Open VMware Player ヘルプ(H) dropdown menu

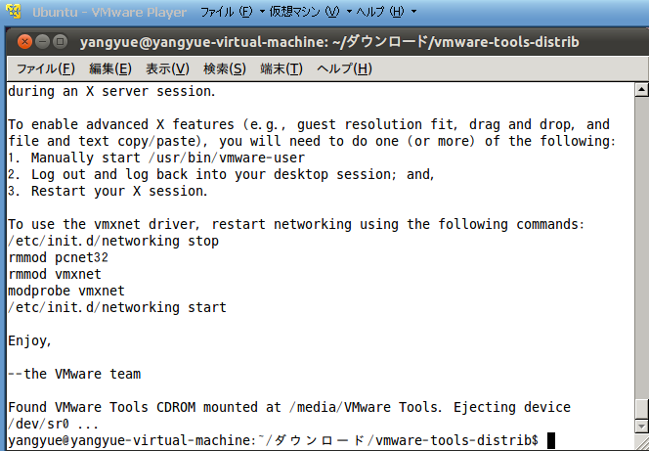[x=386, y=12]
